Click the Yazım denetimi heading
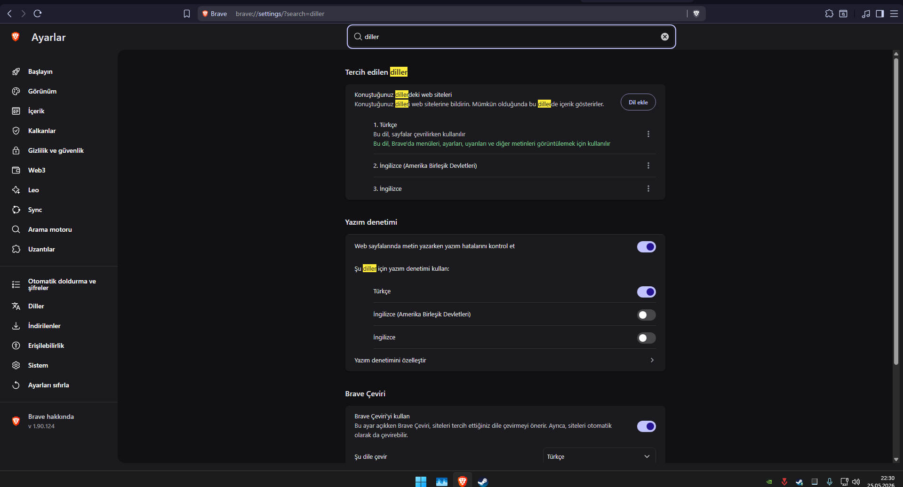903x487 pixels. [x=371, y=222]
